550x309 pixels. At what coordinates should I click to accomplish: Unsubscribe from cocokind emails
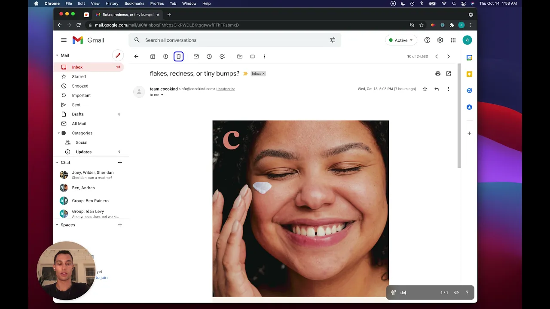pyautogui.click(x=226, y=89)
